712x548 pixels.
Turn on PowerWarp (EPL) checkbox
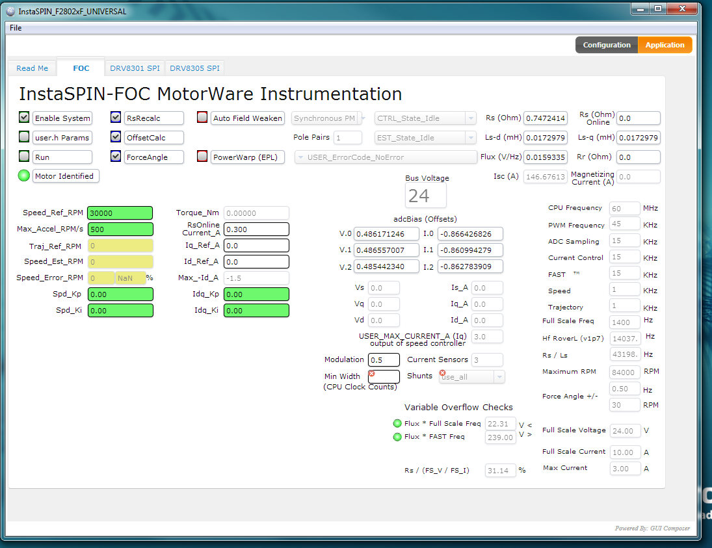pos(202,156)
